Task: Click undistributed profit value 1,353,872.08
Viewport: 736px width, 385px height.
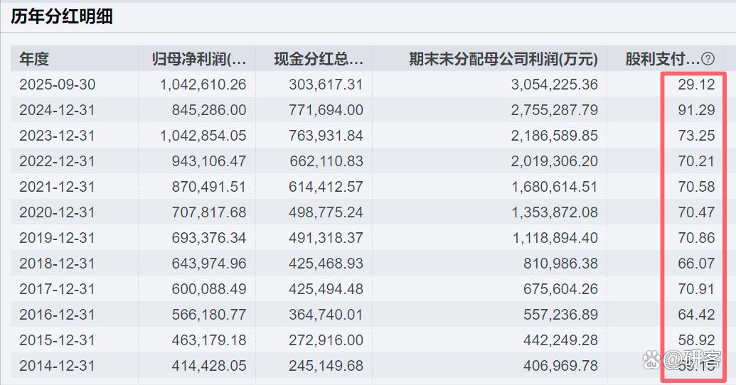Action: (555, 212)
